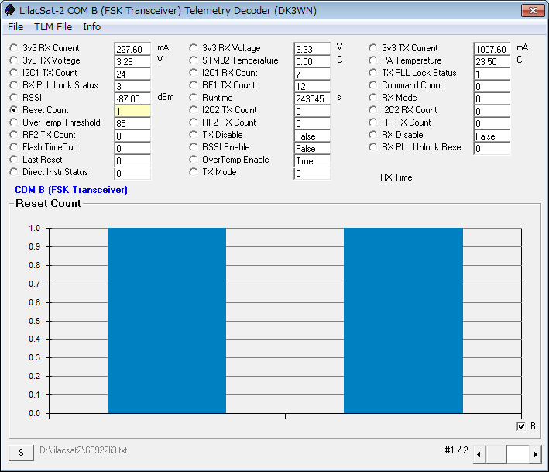
Task: Click the 3v3 TX Current value field
Action: point(491,50)
